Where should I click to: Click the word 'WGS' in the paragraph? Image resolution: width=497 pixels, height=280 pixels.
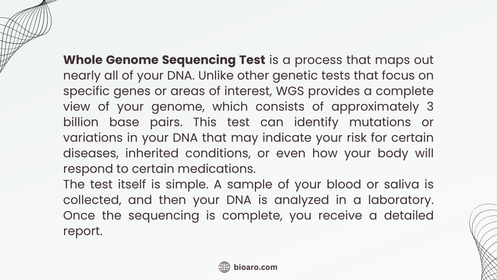coord(290,91)
